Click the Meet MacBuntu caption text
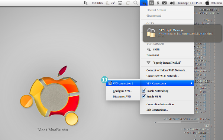Viewport: 223px width, 140px height. [x=53, y=130]
